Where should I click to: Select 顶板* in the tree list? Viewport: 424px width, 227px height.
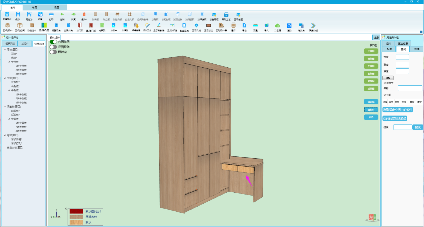pos(14,54)
